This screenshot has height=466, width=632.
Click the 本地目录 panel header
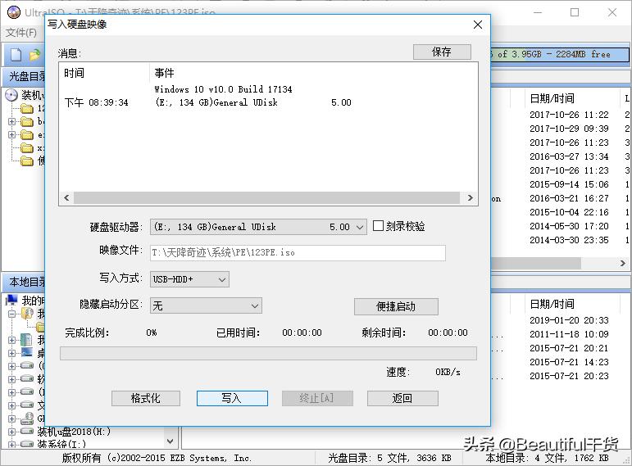click(25, 282)
